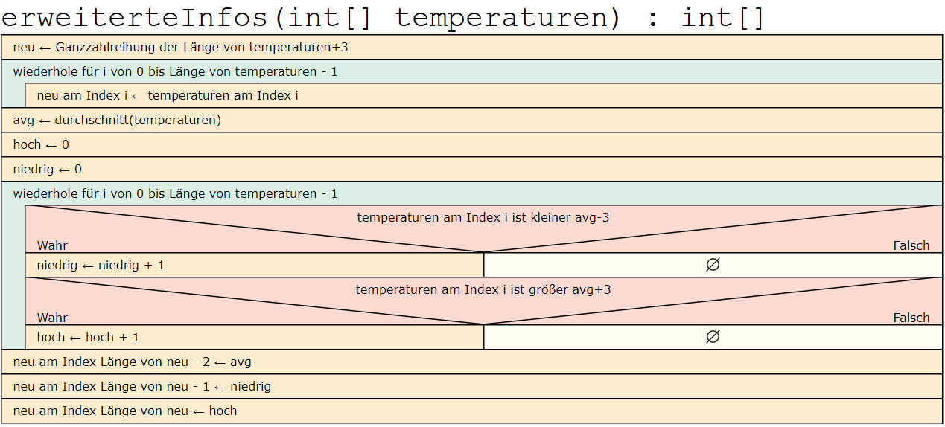
Task: Select the 'hoch ← hoch + 1' statement
Action: pos(88,338)
